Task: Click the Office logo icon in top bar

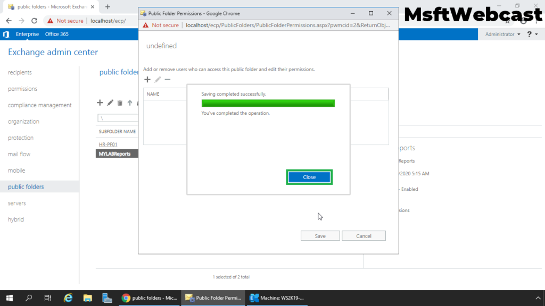Action: click(6, 34)
